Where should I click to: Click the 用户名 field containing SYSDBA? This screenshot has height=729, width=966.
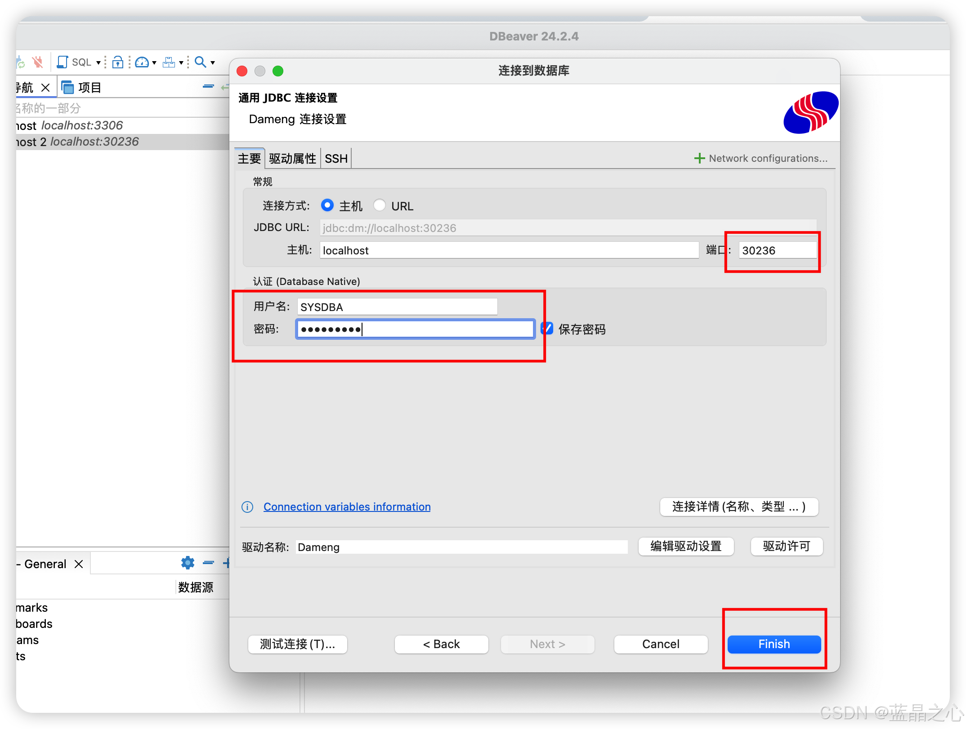pos(397,307)
